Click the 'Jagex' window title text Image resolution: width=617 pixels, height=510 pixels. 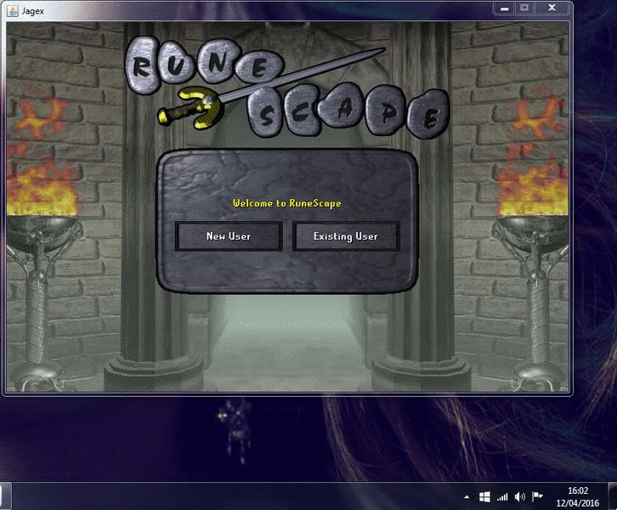32,11
